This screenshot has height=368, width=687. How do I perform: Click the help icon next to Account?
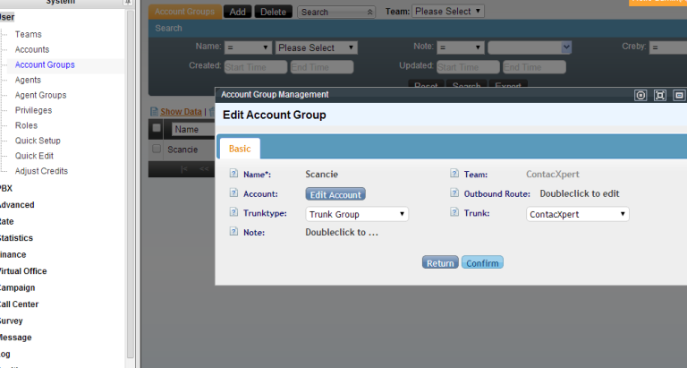pyautogui.click(x=233, y=193)
